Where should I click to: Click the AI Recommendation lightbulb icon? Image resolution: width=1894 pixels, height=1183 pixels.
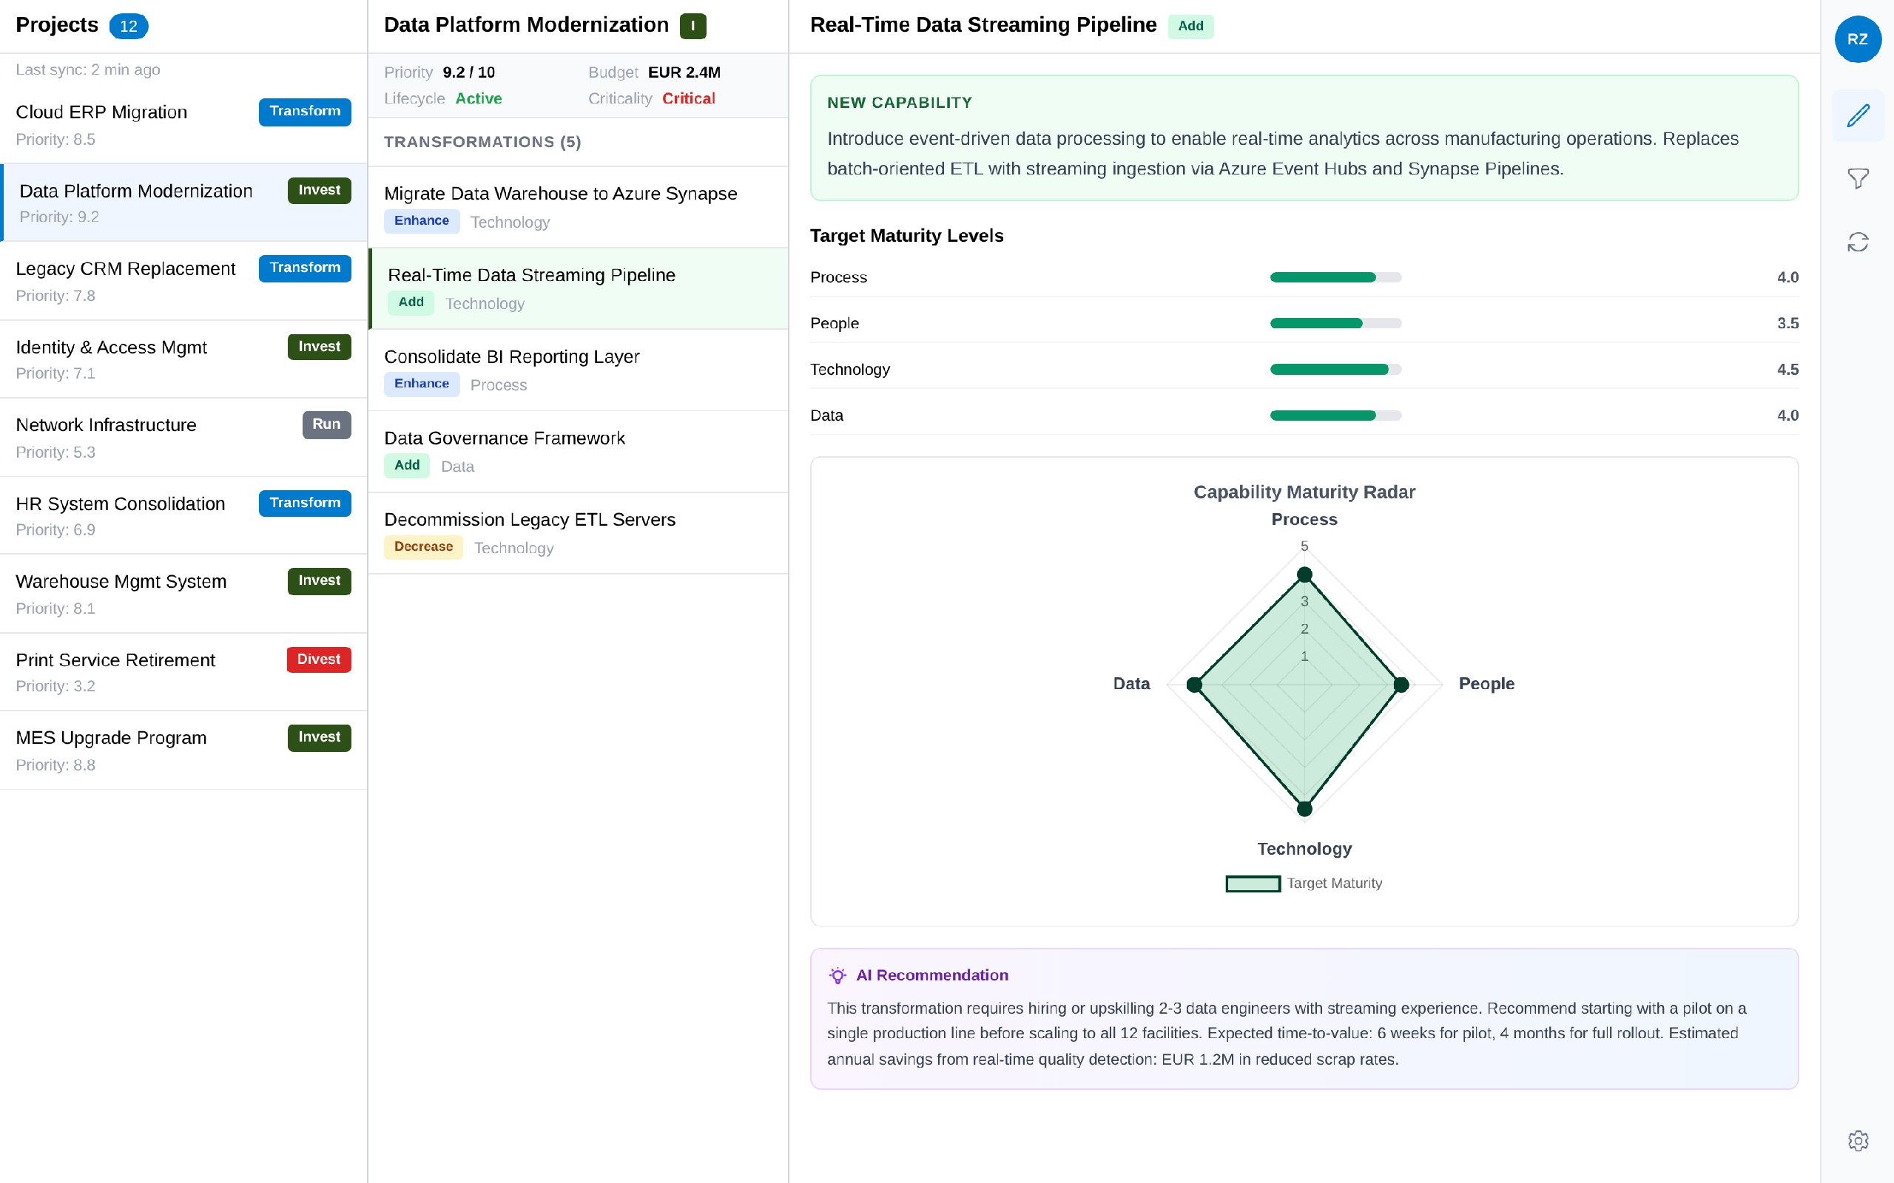(837, 975)
